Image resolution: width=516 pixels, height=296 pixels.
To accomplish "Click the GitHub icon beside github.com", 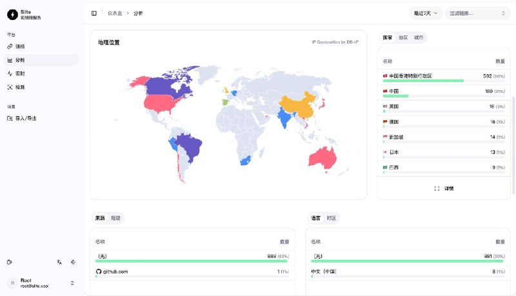I will click(99, 271).
